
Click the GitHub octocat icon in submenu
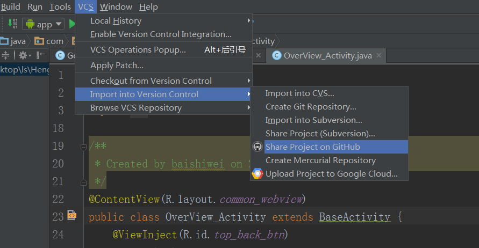258,147
